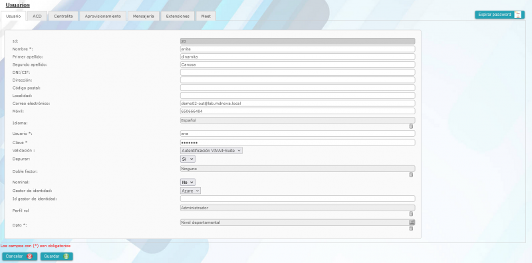Click in the DNI/CIF input field
Image resolution: width=532 pixels, height=263 pixels.
pyautogui.click(x=297, y=72)
